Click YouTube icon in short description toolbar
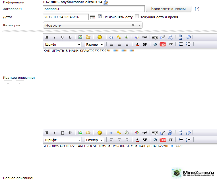Screen dimensions: 217x181 (163, 44)
